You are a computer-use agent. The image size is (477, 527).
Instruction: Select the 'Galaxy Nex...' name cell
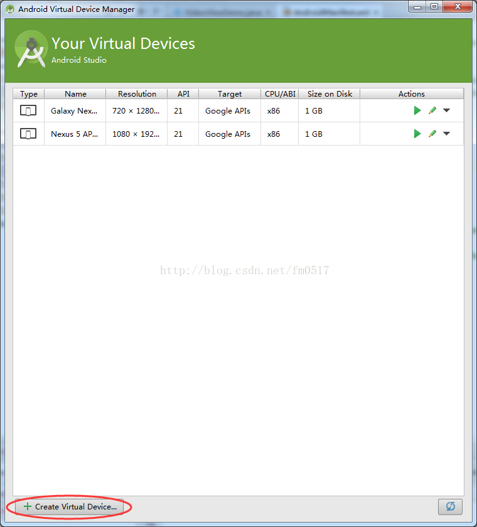pos(74,111)
